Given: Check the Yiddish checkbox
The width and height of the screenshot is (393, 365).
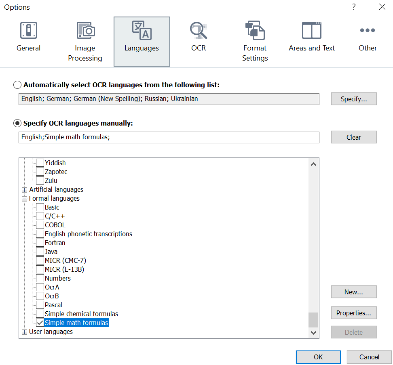Looking at the screenshot, I should pyautogui.click(x=40, y=163).
